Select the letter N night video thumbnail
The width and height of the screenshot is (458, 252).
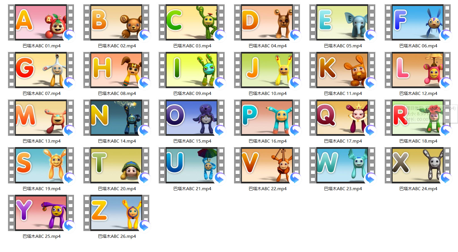pos(116,117)
